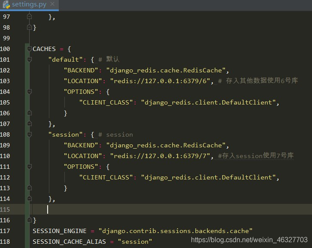Click the fold end marker on line 107
The height and width of the screenshot is (248, 312).
tap(29, 124)
